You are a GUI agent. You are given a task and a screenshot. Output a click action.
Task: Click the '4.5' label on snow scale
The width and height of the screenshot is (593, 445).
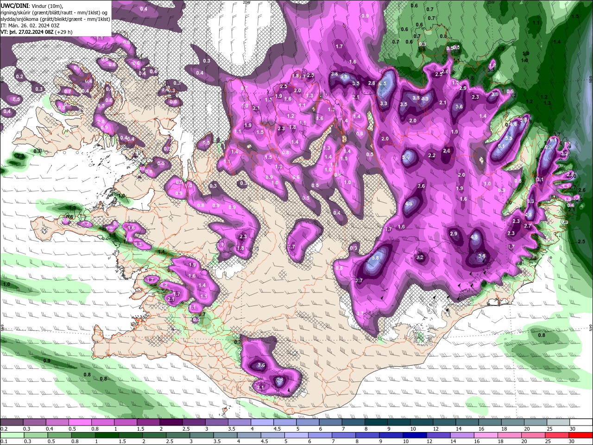277,429
